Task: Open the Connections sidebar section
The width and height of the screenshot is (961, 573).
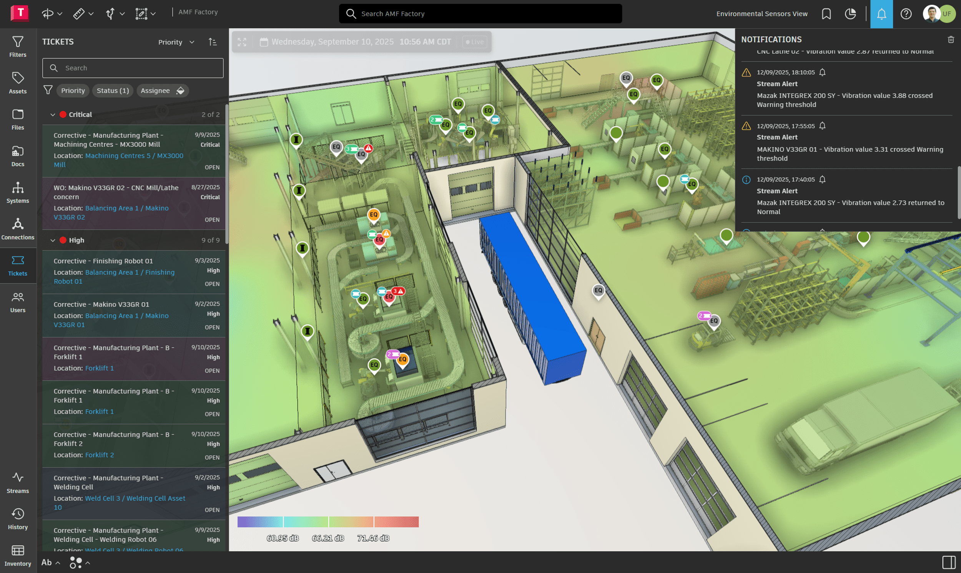Action: 18,229
